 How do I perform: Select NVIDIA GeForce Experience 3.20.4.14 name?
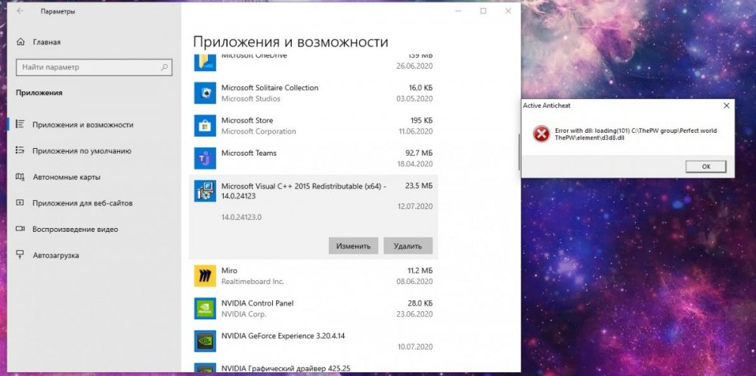(283, 336)
